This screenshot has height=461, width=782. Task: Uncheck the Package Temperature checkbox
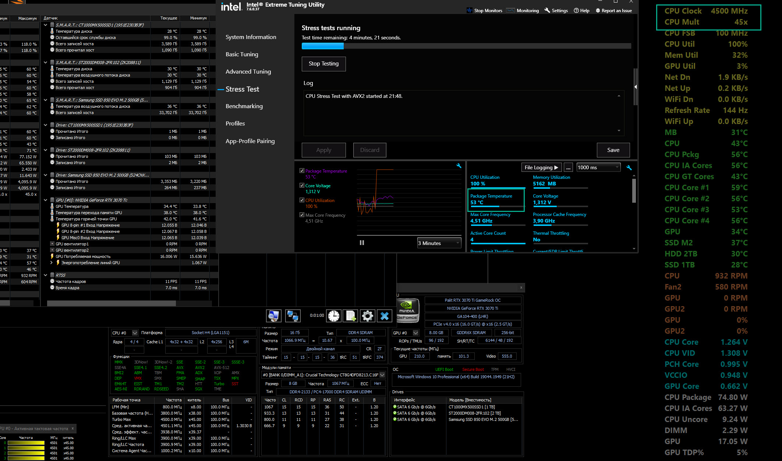coord(302,171)
